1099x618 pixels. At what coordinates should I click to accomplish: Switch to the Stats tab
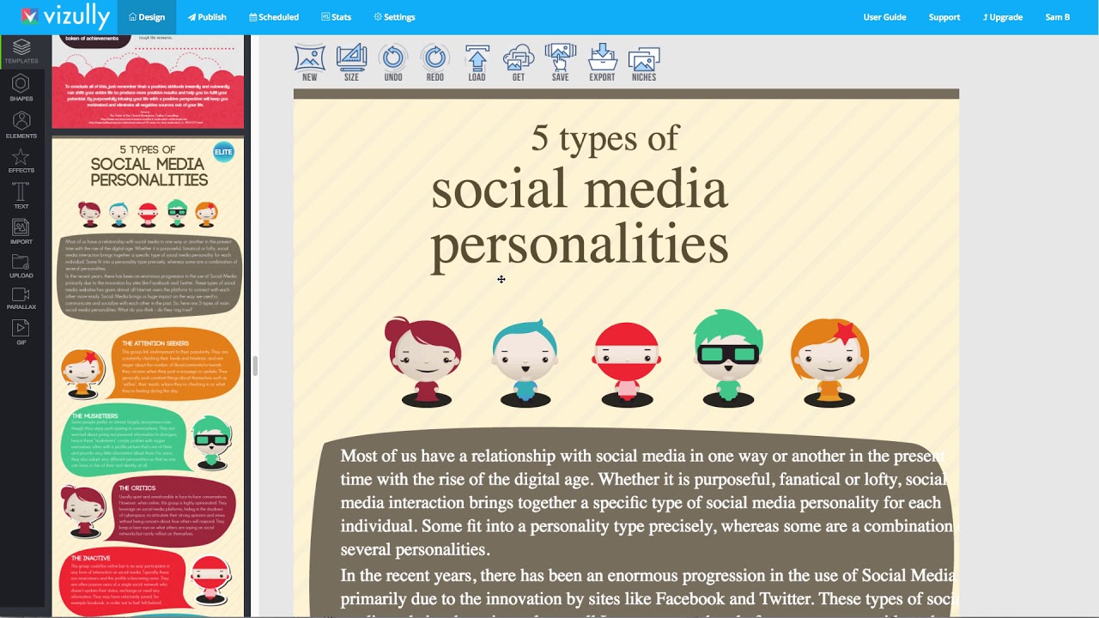(x=336, y=17)
